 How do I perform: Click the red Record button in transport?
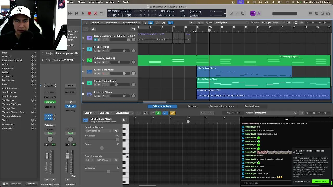pyautogui.click(x=89, y=13)
